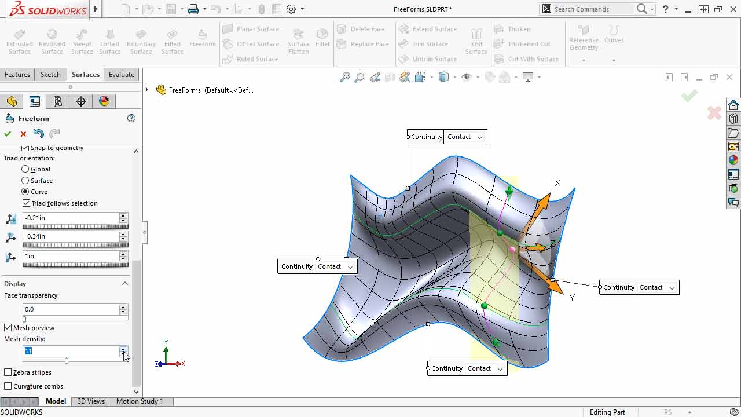Image resolution: width=741 pixels, height=417 pixels.
Task: Open the DisplayManager color sphere tab
Action: [104, 101]
